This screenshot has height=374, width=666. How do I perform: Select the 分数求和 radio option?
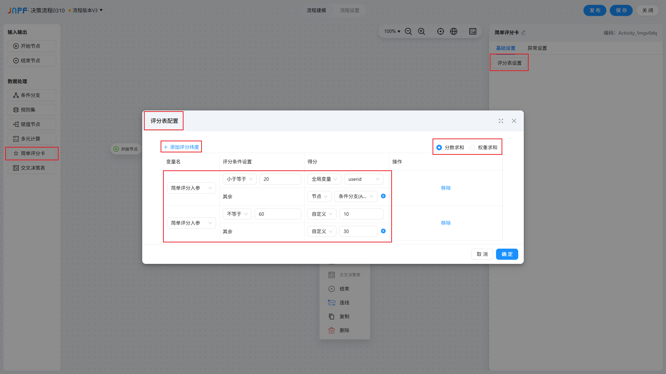[x=439, y=148]
